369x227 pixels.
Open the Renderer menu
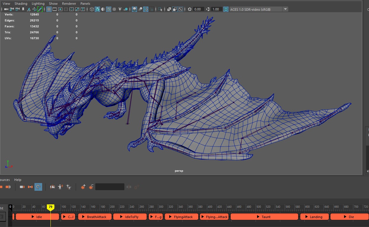(69, 4)
